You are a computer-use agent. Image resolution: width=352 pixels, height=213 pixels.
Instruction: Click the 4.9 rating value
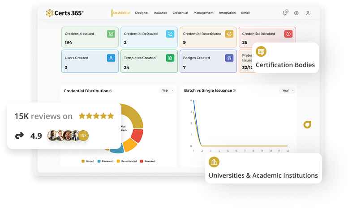pyautogui.click(x=36, y=136)
